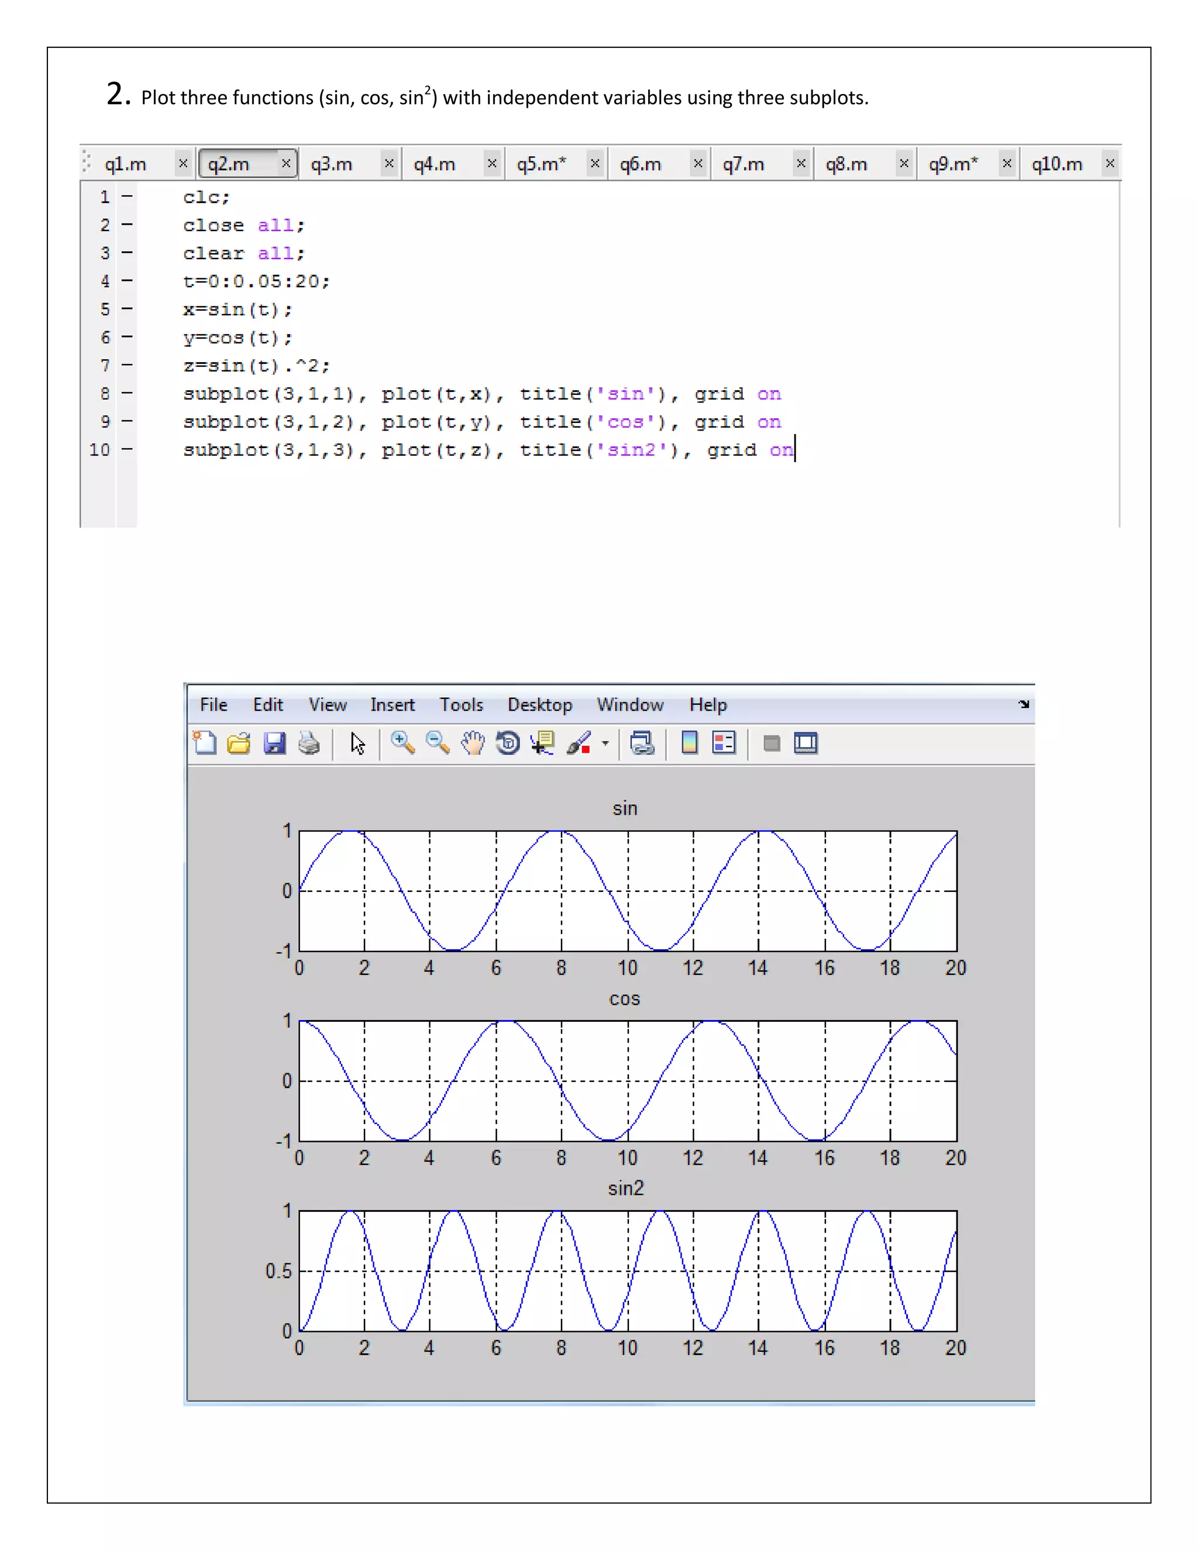
Task: Select the Brush data tool
Action: pos(579,743)
